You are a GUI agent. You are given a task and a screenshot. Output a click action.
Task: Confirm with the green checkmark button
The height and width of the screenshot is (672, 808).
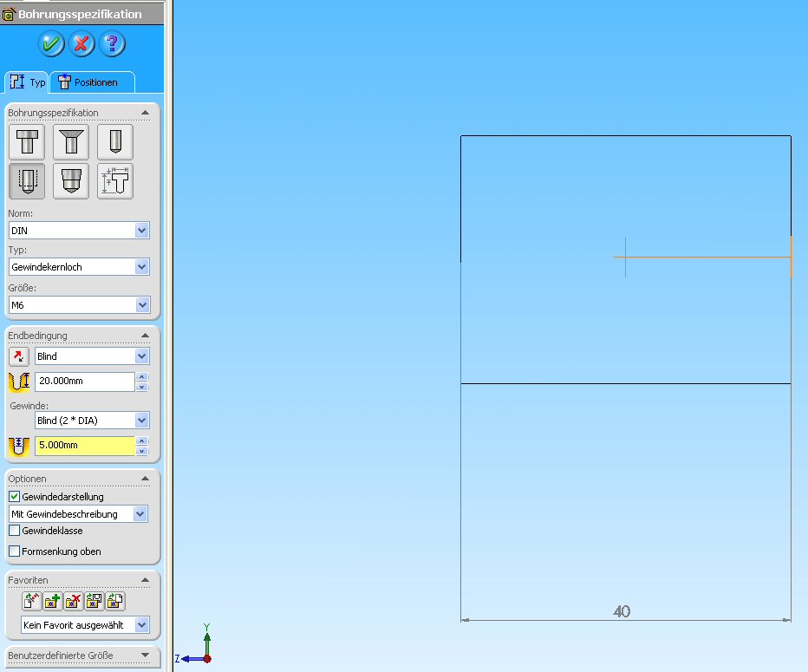click(x=52, y=43)
